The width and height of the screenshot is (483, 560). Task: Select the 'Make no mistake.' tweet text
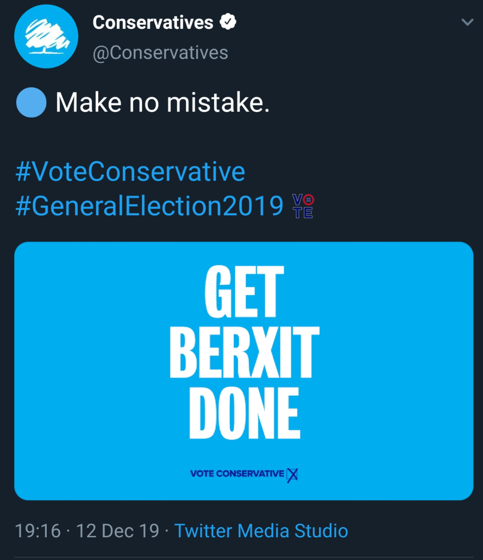coord(163,102)
